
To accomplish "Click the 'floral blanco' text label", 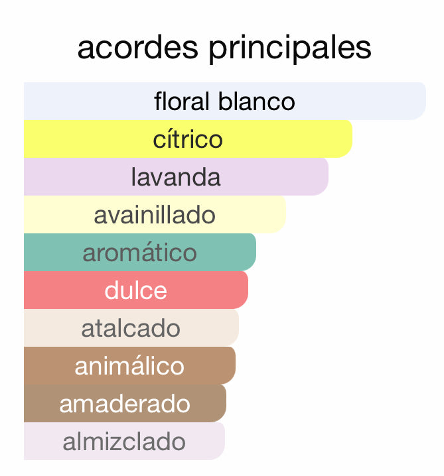I will (224, 101).
